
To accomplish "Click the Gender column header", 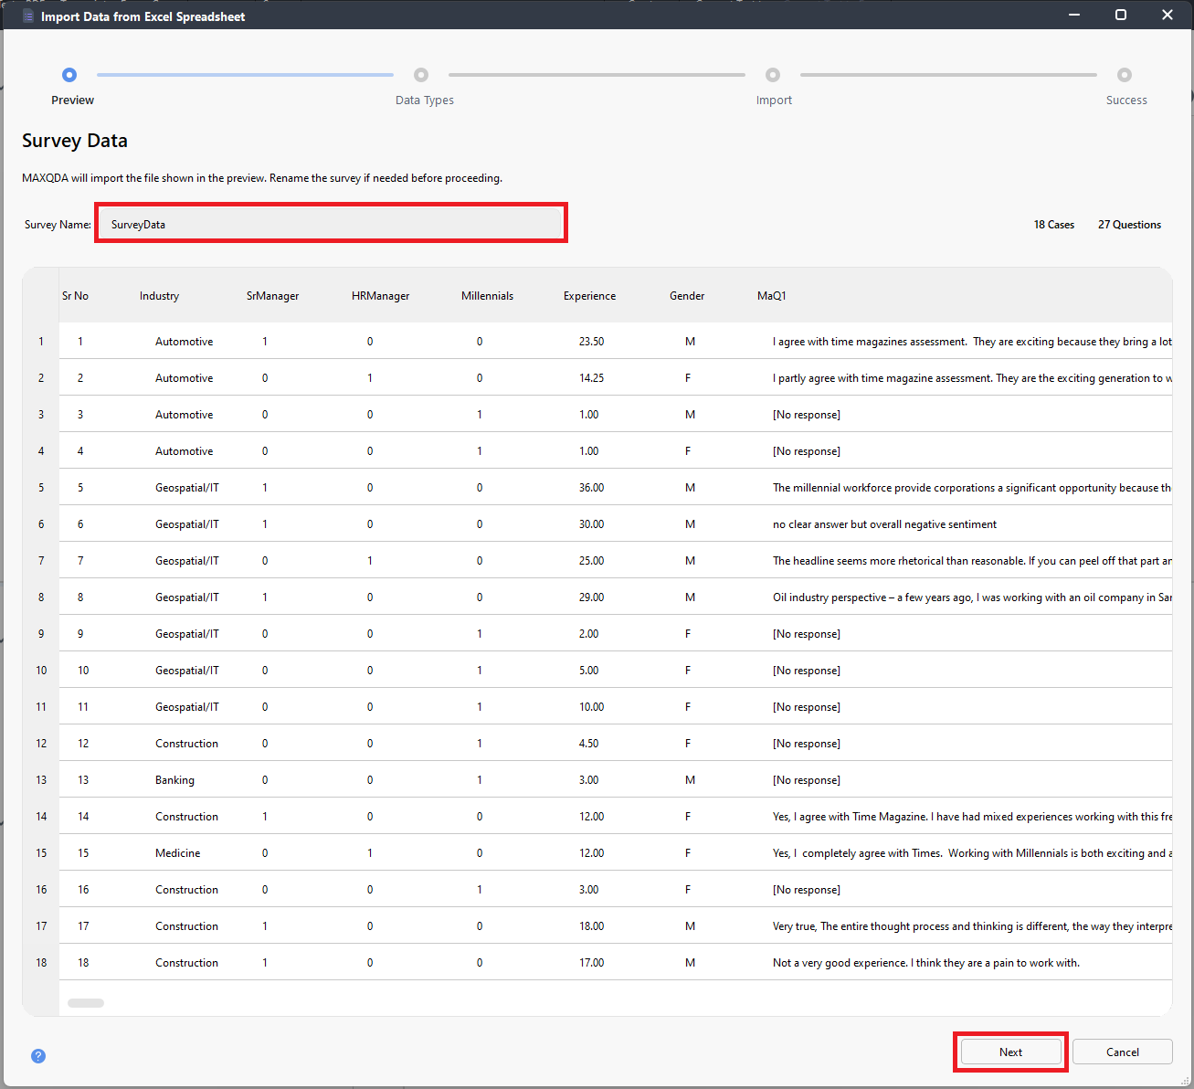I will 687,296.
